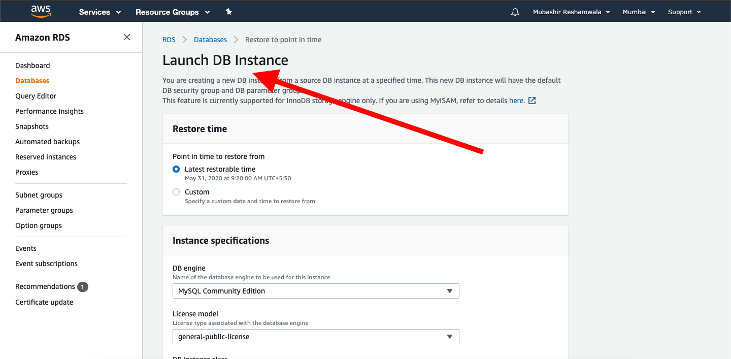Click 'Restore to point in time' breadcrumb text
This screenshot has width=731, height=359.
(283, 40)
